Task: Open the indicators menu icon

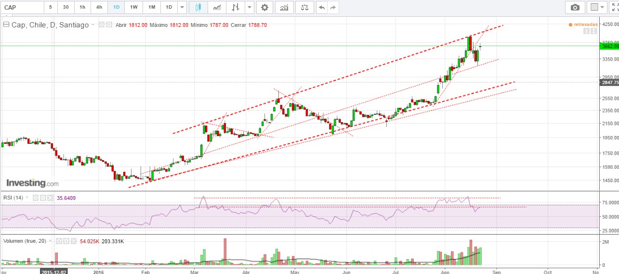Action: click(x=285, y=7)
